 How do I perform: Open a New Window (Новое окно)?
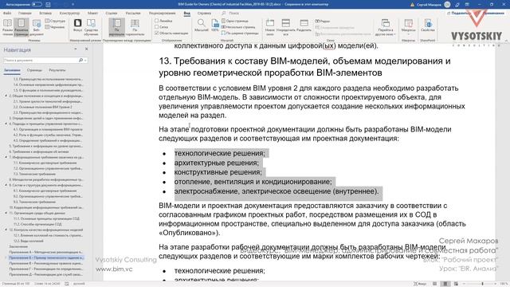tap(270, 27)
